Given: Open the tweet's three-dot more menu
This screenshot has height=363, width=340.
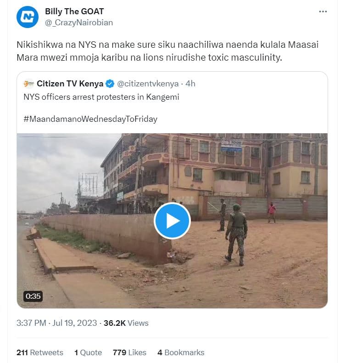Looking at the screenshot, I should [323, 12].
